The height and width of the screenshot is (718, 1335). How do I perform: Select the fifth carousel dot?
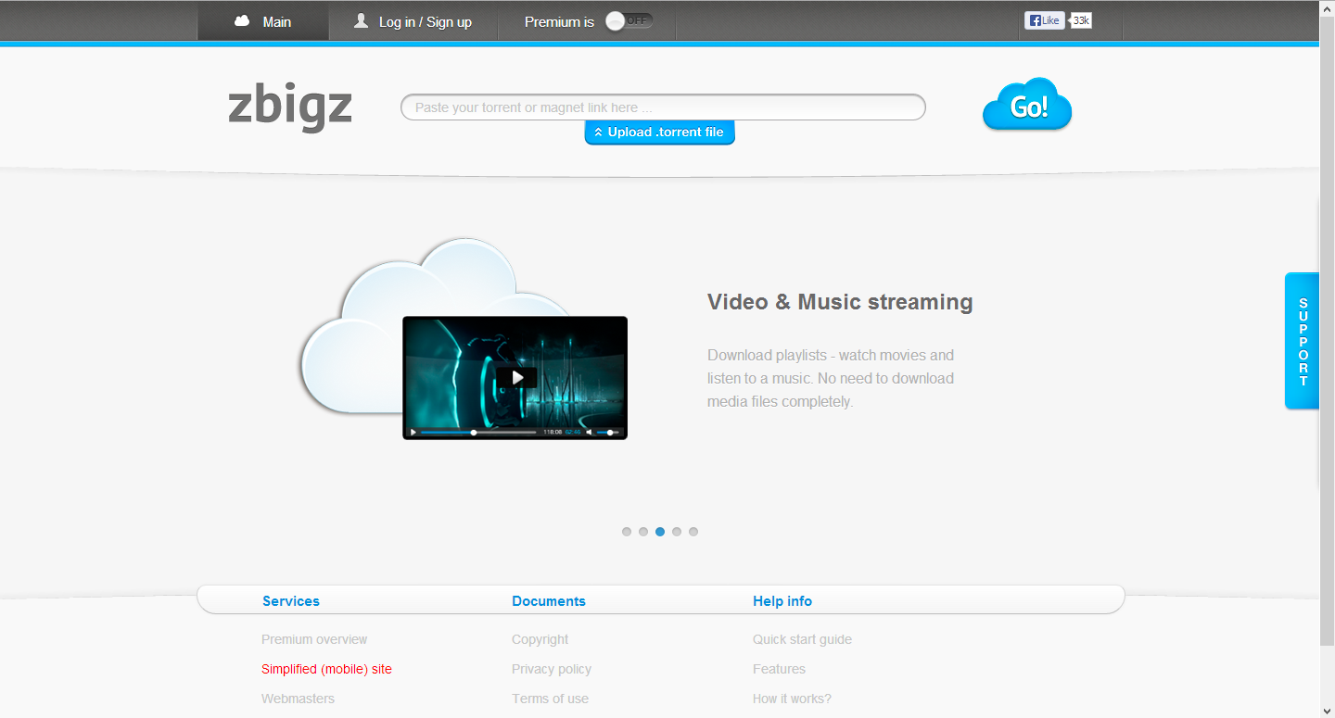coord(693,532)
